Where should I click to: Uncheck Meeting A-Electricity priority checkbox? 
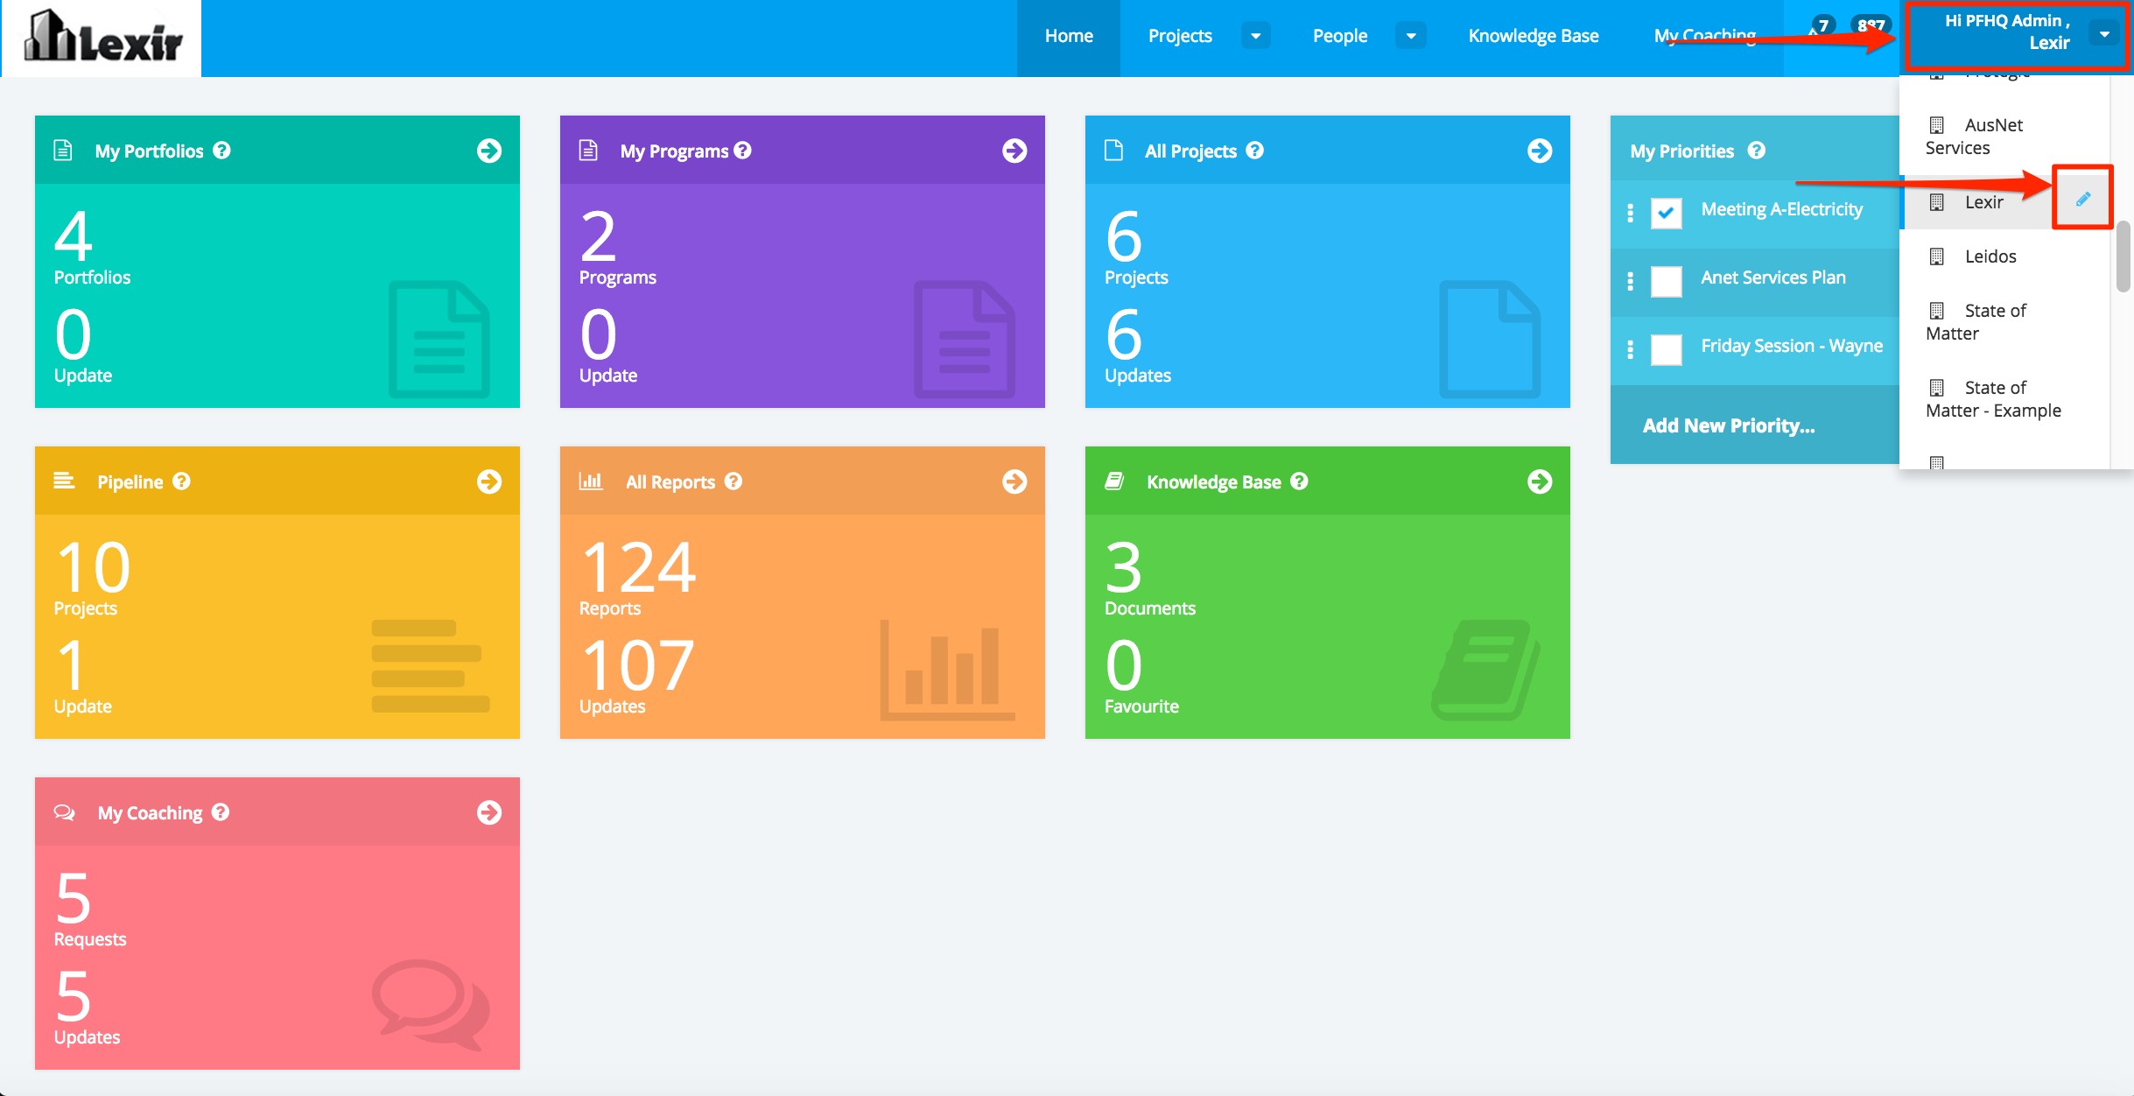(x=1666, y=213)
